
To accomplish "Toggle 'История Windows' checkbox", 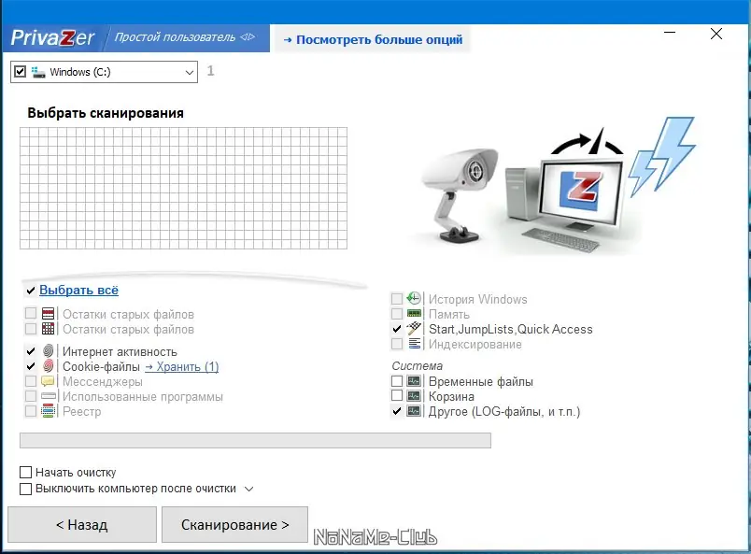I will pyautogui.click(x=397, y=299).
